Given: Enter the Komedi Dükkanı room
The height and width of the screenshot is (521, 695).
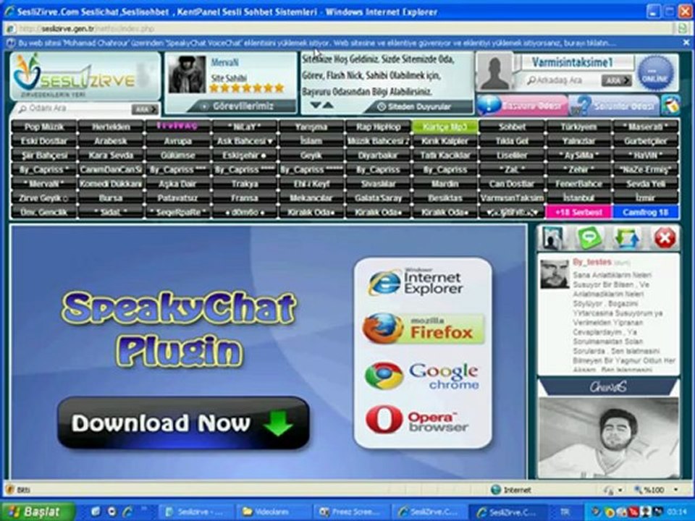Looking at the screenshot, I should tap(111, 184).
